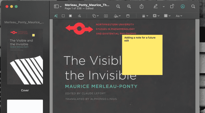Open the Text Style Aa menu
The image size is (205, 113).
coord(179,16)
